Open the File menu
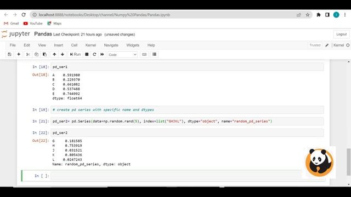 point(13,45)
